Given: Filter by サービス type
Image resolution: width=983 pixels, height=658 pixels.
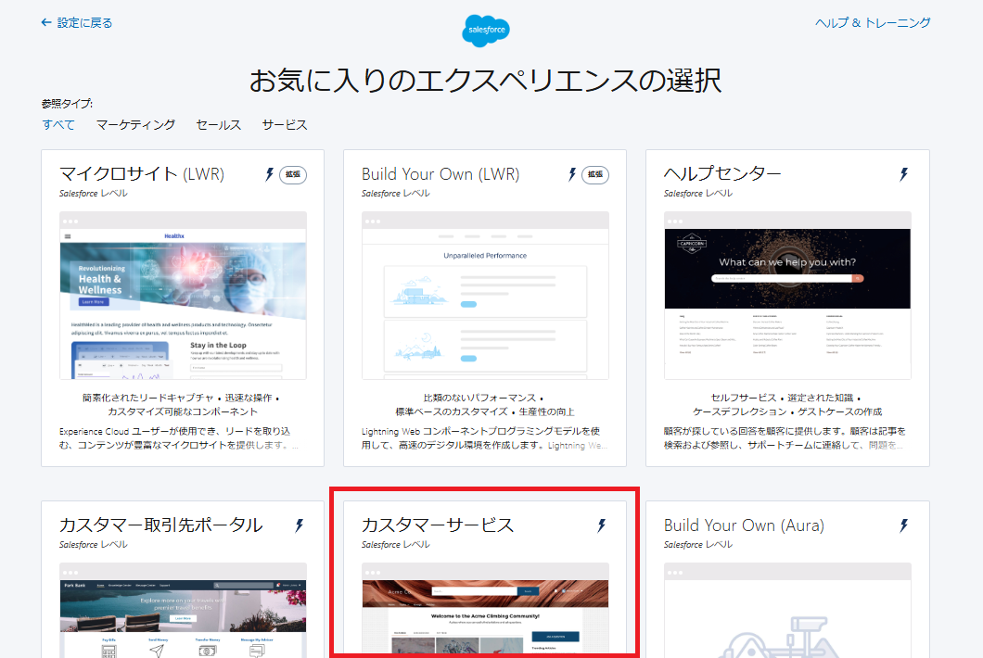Looking at the screenshot, I should (x=285, y=125).
